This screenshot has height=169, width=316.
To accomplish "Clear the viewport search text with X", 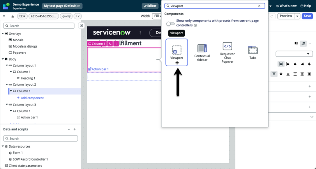I will click(260, 6).
